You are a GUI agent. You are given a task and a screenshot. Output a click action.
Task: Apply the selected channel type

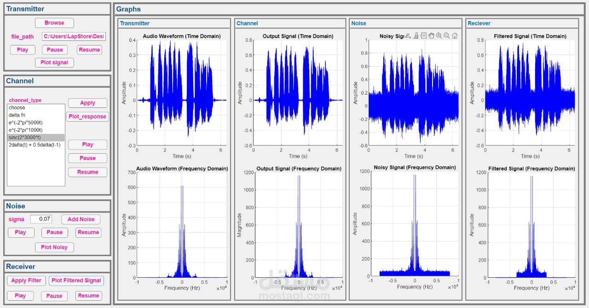click(87, 103)
